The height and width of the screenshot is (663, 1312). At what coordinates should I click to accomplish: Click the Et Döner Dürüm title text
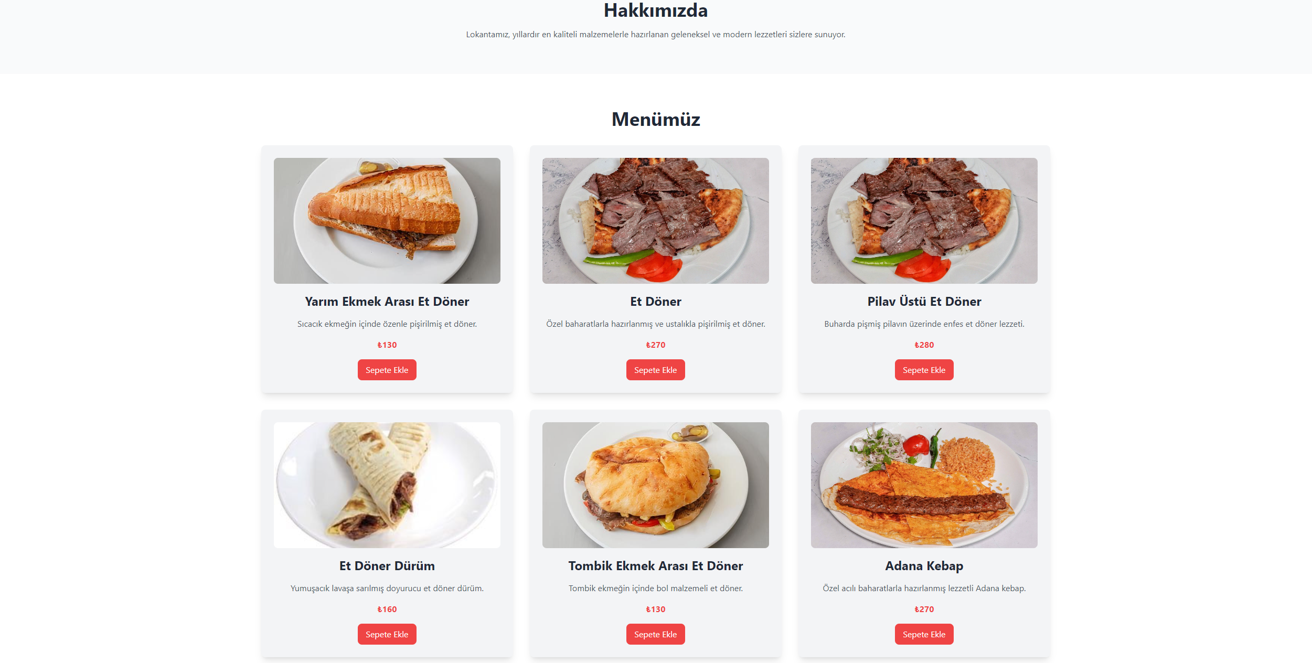tap(387, 566)
